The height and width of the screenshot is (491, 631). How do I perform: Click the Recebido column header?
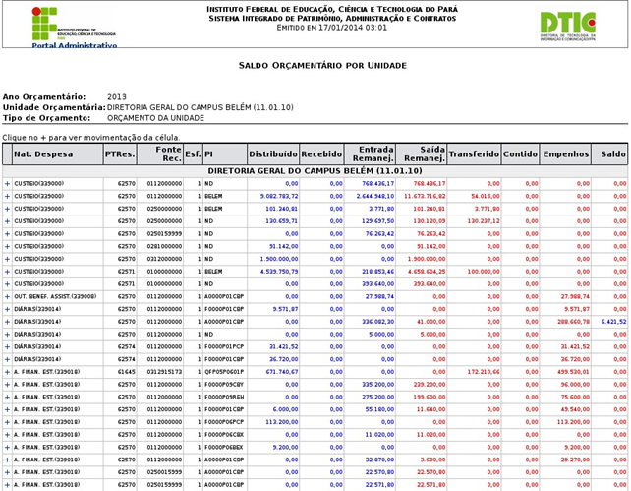coord(321,154)
